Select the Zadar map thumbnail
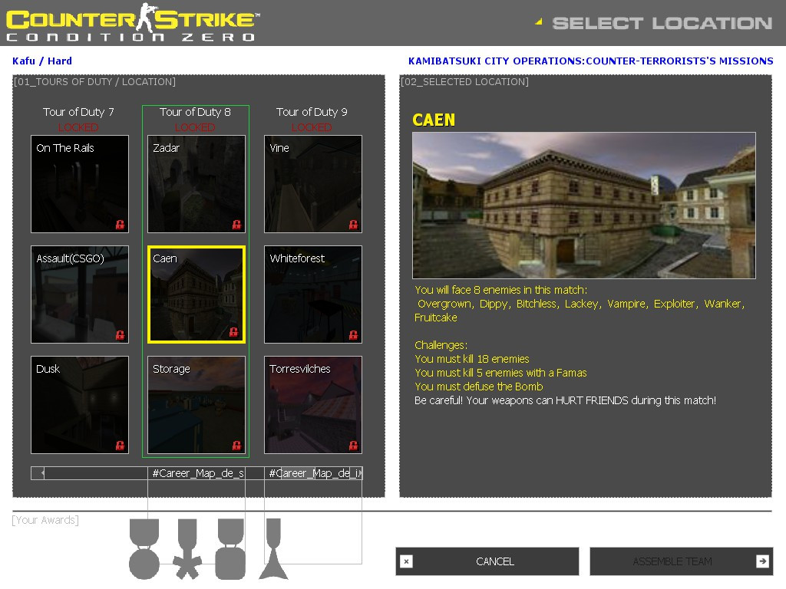 click(x=196, y=184)
